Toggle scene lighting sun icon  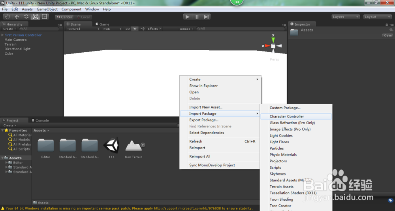tap(135, 29)
